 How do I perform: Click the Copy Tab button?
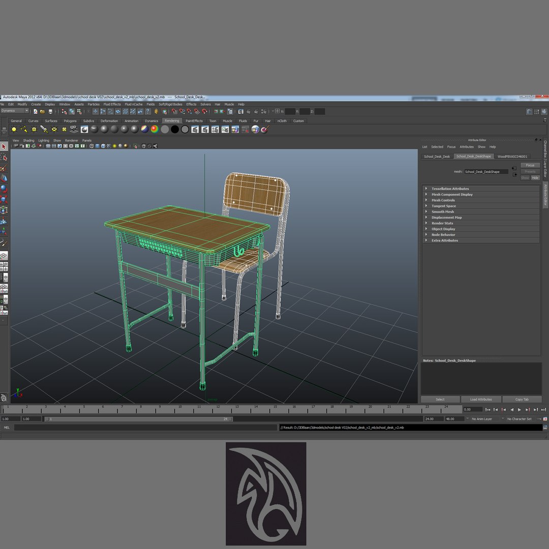click(522, 400)
